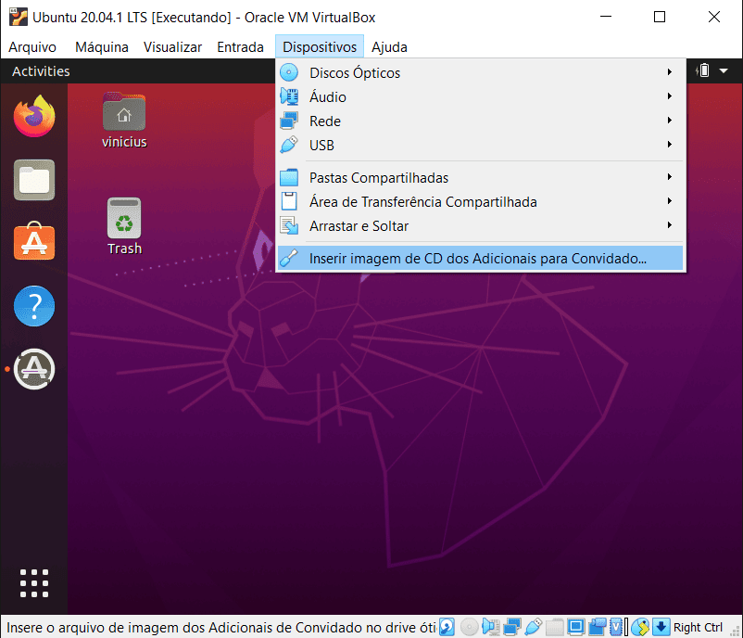
Task: Click the optical disc status bar icon
Action: coord(469,627)
